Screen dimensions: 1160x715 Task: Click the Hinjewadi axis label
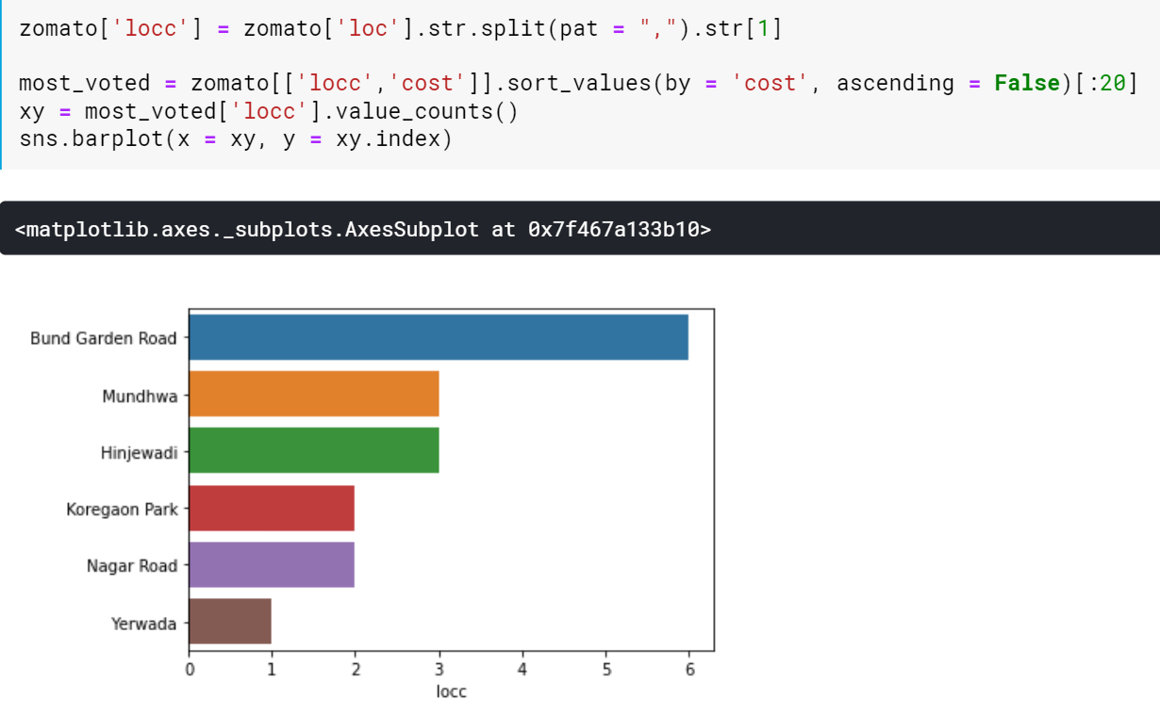pyautogui.click(x=140, y=453)
